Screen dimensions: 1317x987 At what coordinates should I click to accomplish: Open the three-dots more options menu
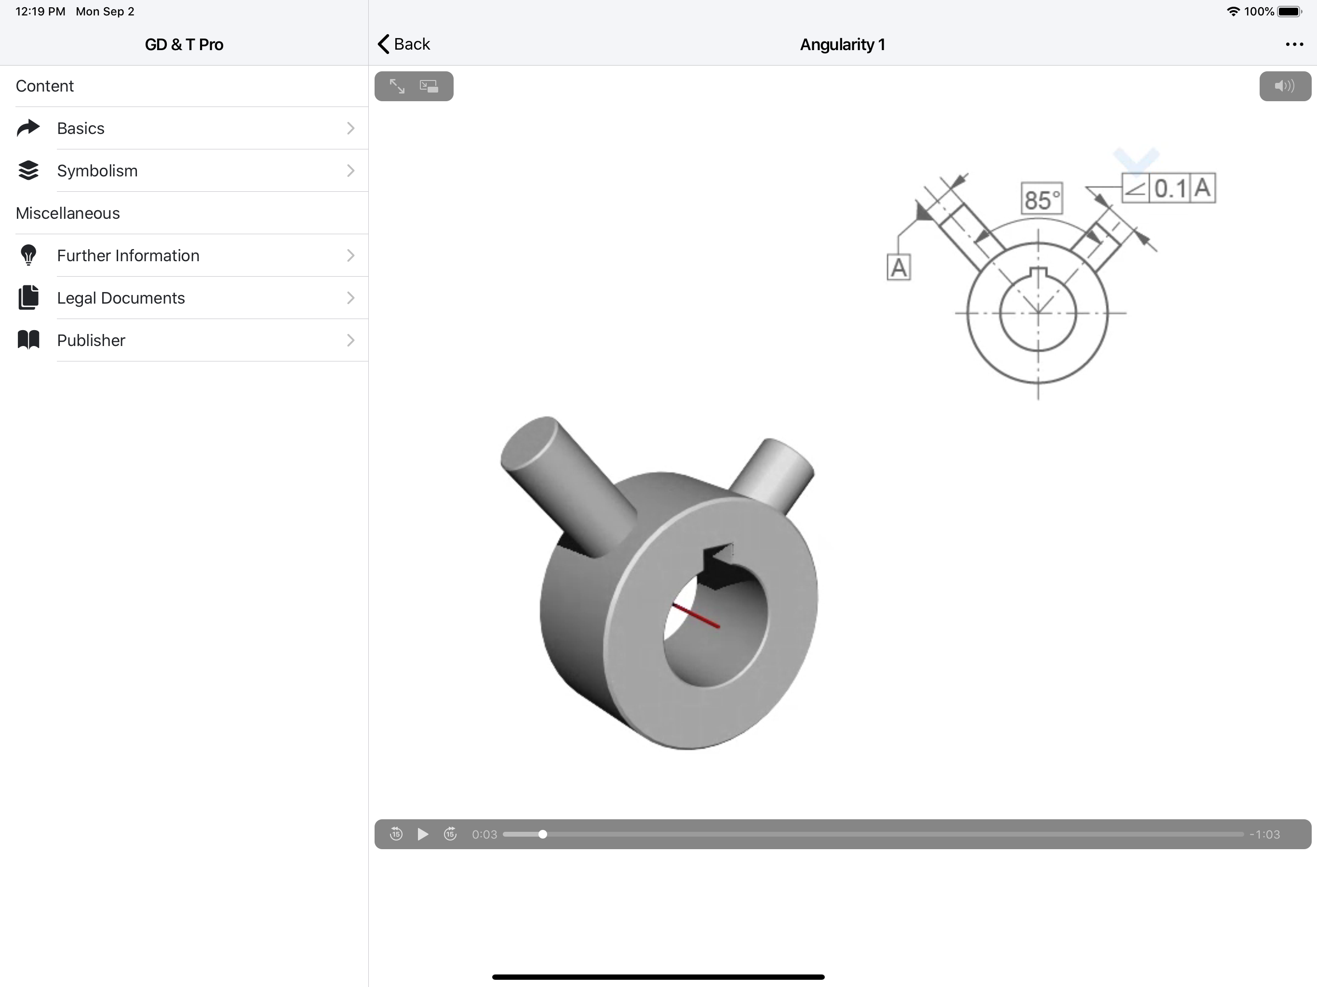click(x=1294, y=44)
